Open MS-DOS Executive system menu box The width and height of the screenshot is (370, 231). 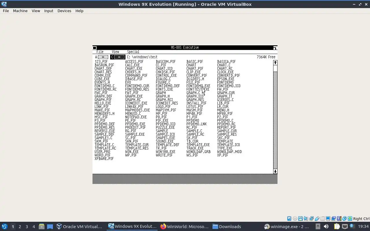[x=95, y=48]
